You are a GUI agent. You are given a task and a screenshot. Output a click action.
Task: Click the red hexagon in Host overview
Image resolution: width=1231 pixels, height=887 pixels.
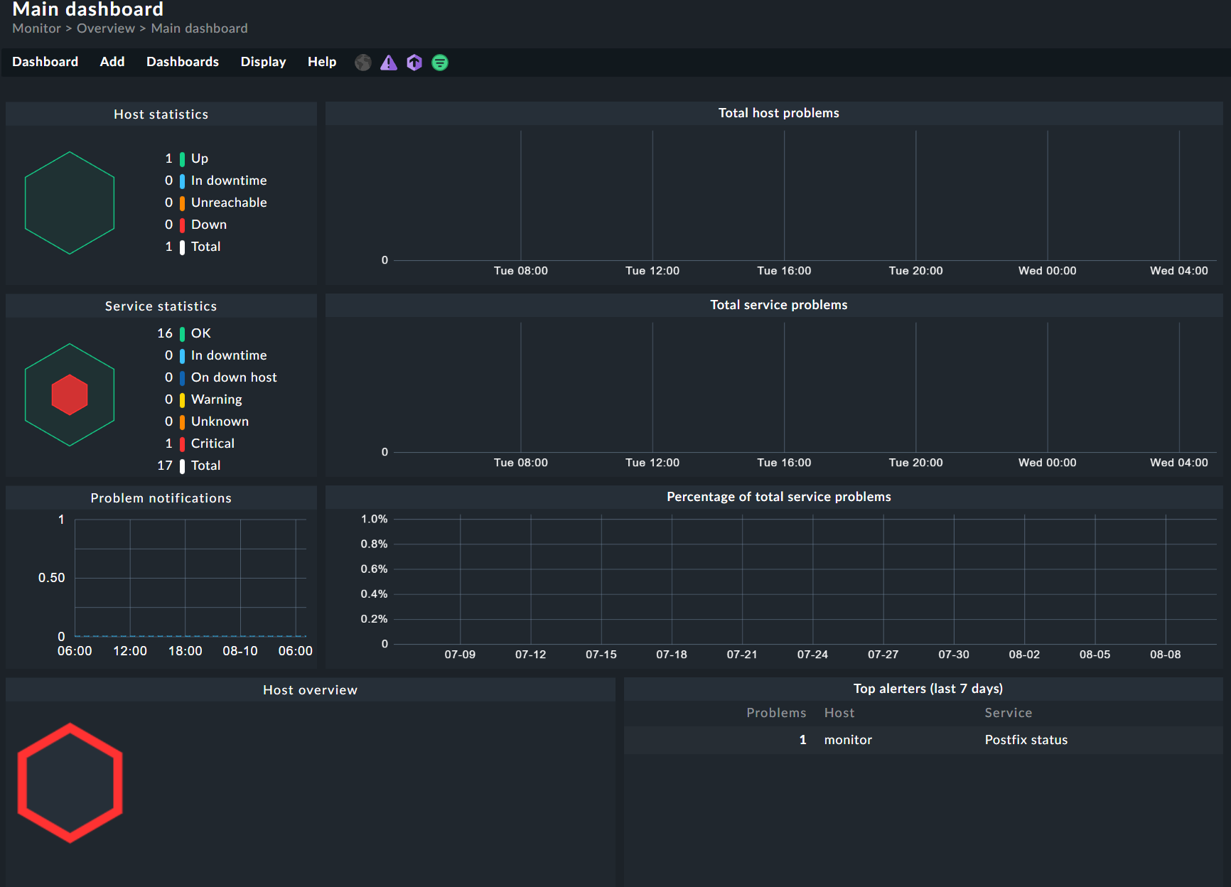pos(70,783)
